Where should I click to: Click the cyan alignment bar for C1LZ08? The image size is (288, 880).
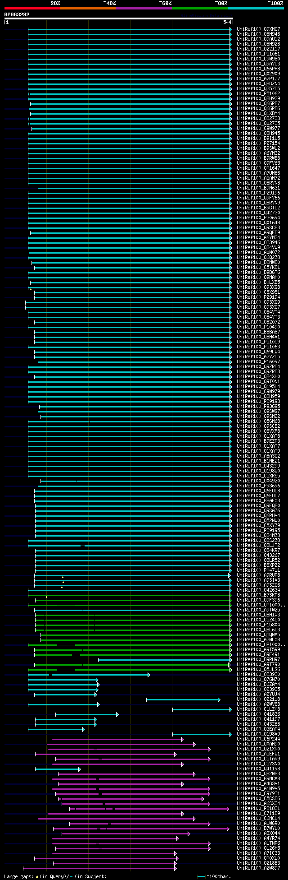pyautogui.click(x=202, y=709)
